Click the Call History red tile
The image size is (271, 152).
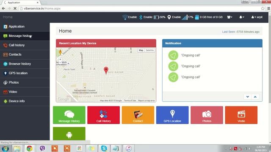point(103,115)
